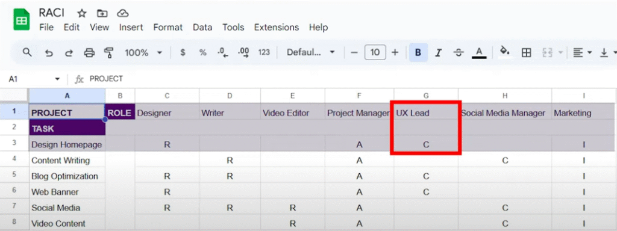The height and width of the screenshot is (231, 617).
Task: Click the print icon
Action: coord(89,53)
